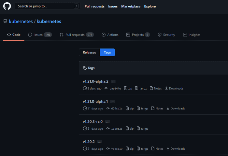Open Downloads for v1.21.0-alpha.2
The image size is (228, 156).
(x=174, y=88)
